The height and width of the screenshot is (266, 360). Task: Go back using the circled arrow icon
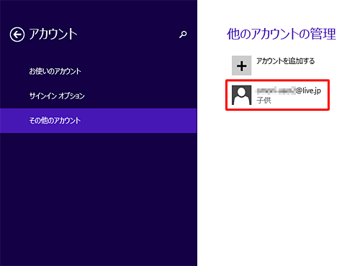pos(17,35)
